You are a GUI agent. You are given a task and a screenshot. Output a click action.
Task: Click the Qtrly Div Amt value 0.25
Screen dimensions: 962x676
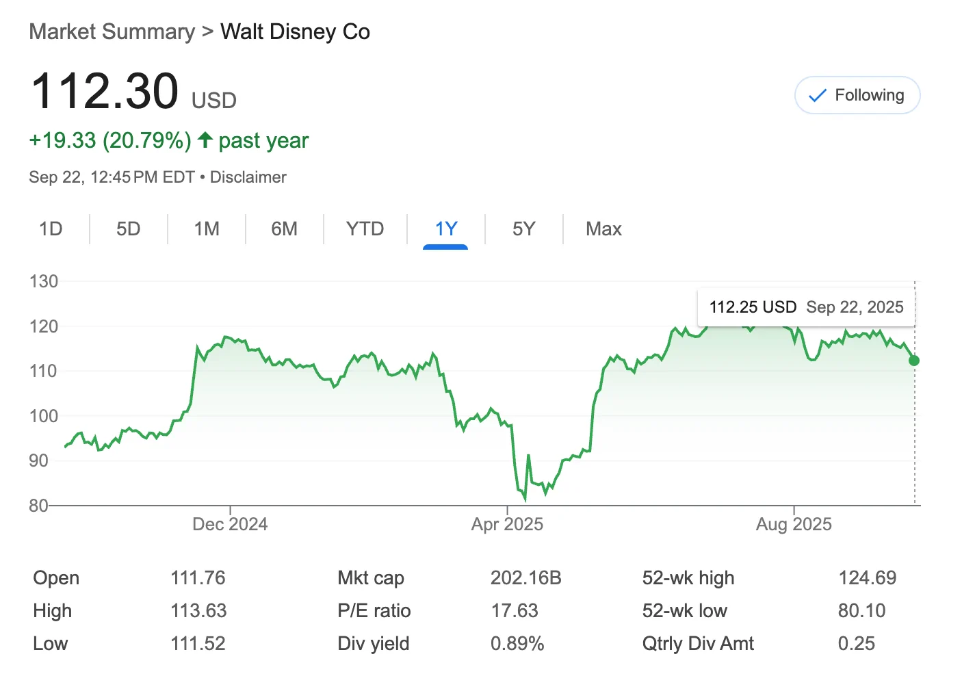(856, 644)
